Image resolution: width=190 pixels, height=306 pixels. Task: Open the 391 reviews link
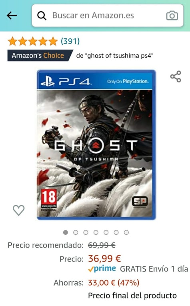click(70, 41)
